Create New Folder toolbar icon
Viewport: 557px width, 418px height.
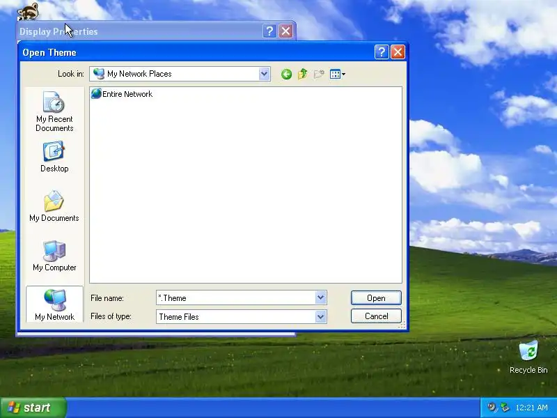coord(319,74)
